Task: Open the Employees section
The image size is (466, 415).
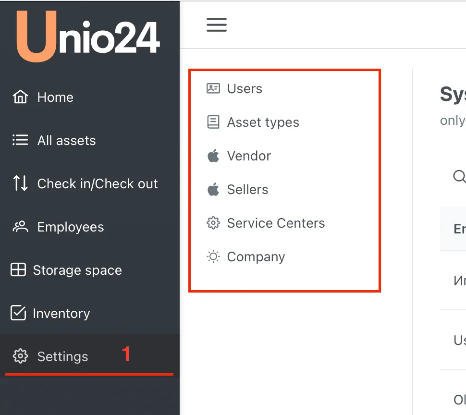Action: pyautogui.click(x=71, y=227)
